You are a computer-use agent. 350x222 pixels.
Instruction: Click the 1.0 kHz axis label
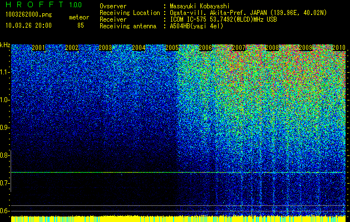click(x=4, y=100)
